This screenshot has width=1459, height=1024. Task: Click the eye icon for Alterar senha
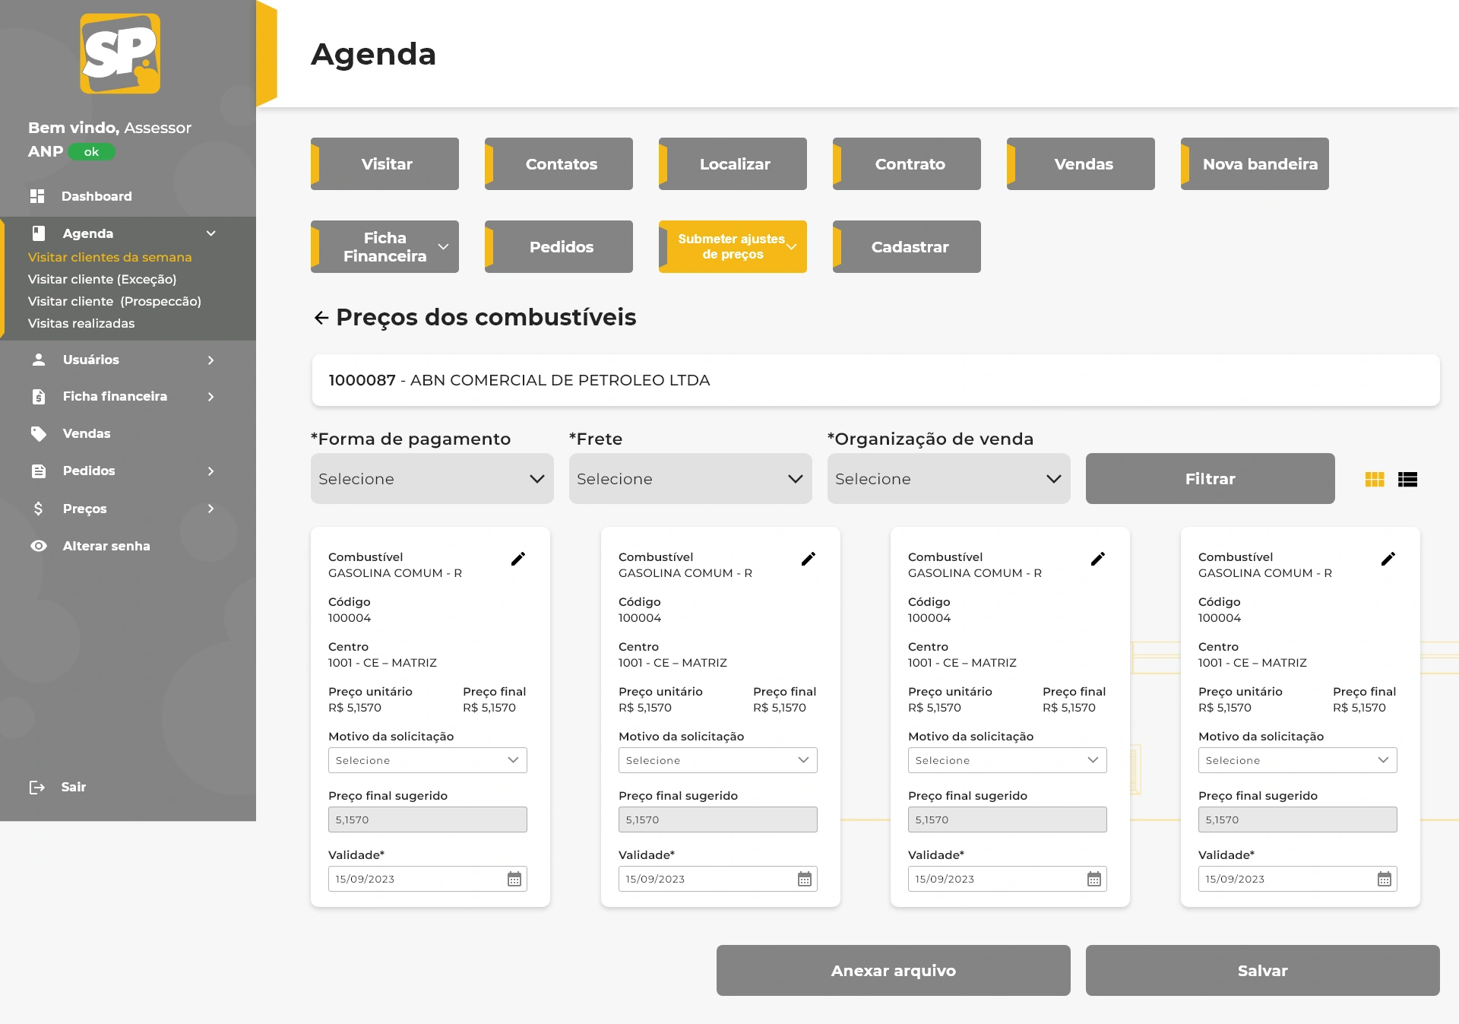tap(39, 546)
